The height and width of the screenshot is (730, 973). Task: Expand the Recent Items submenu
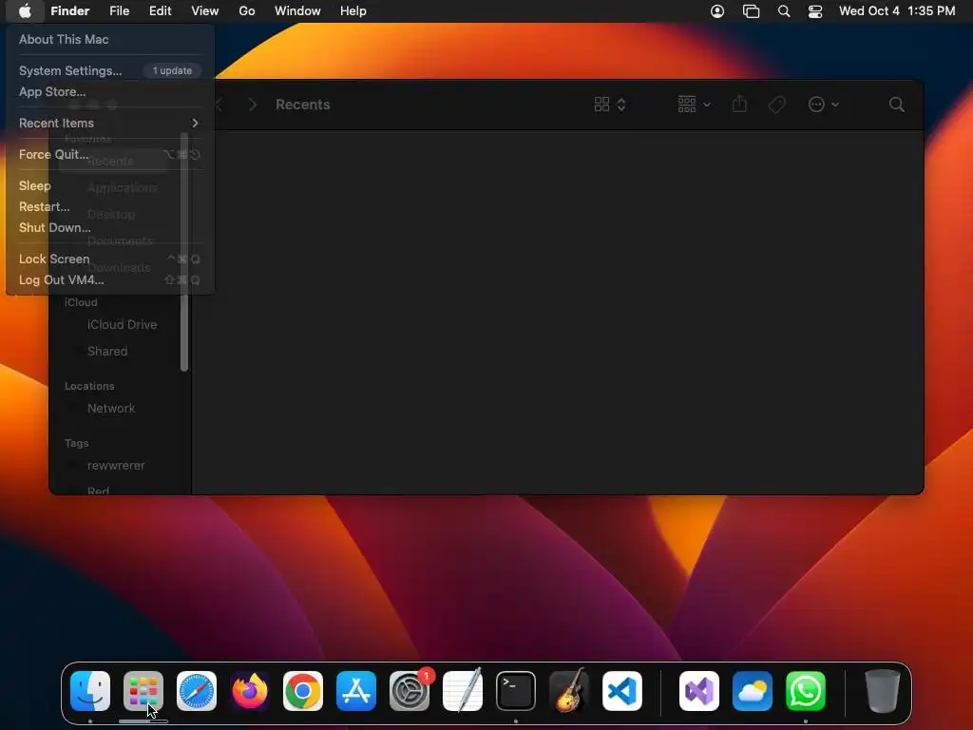pos(110,123)
